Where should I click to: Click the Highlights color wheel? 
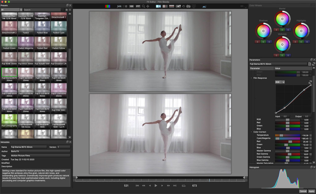click(x=301, y=31)
